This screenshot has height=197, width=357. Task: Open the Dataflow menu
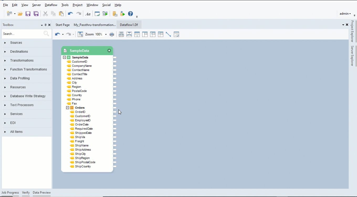pos(51,5)
